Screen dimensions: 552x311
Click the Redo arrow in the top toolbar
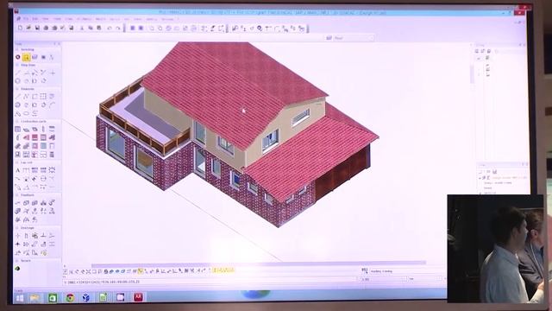117,29
